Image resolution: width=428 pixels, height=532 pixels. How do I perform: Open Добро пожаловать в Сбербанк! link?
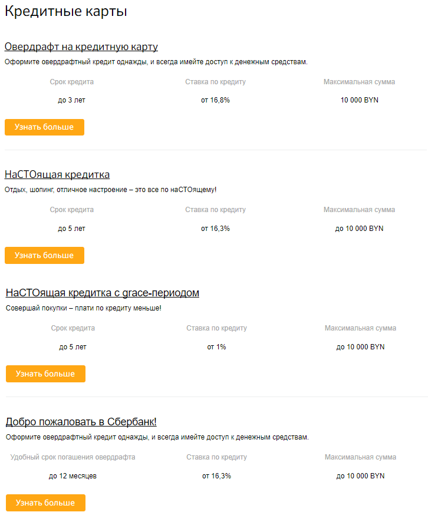(x=81, y=422)
